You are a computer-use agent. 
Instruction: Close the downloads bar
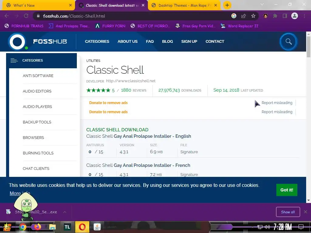coord(306,212)
